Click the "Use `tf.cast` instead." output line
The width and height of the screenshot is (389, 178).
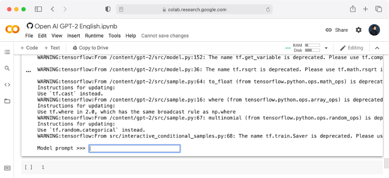[70, 94]
